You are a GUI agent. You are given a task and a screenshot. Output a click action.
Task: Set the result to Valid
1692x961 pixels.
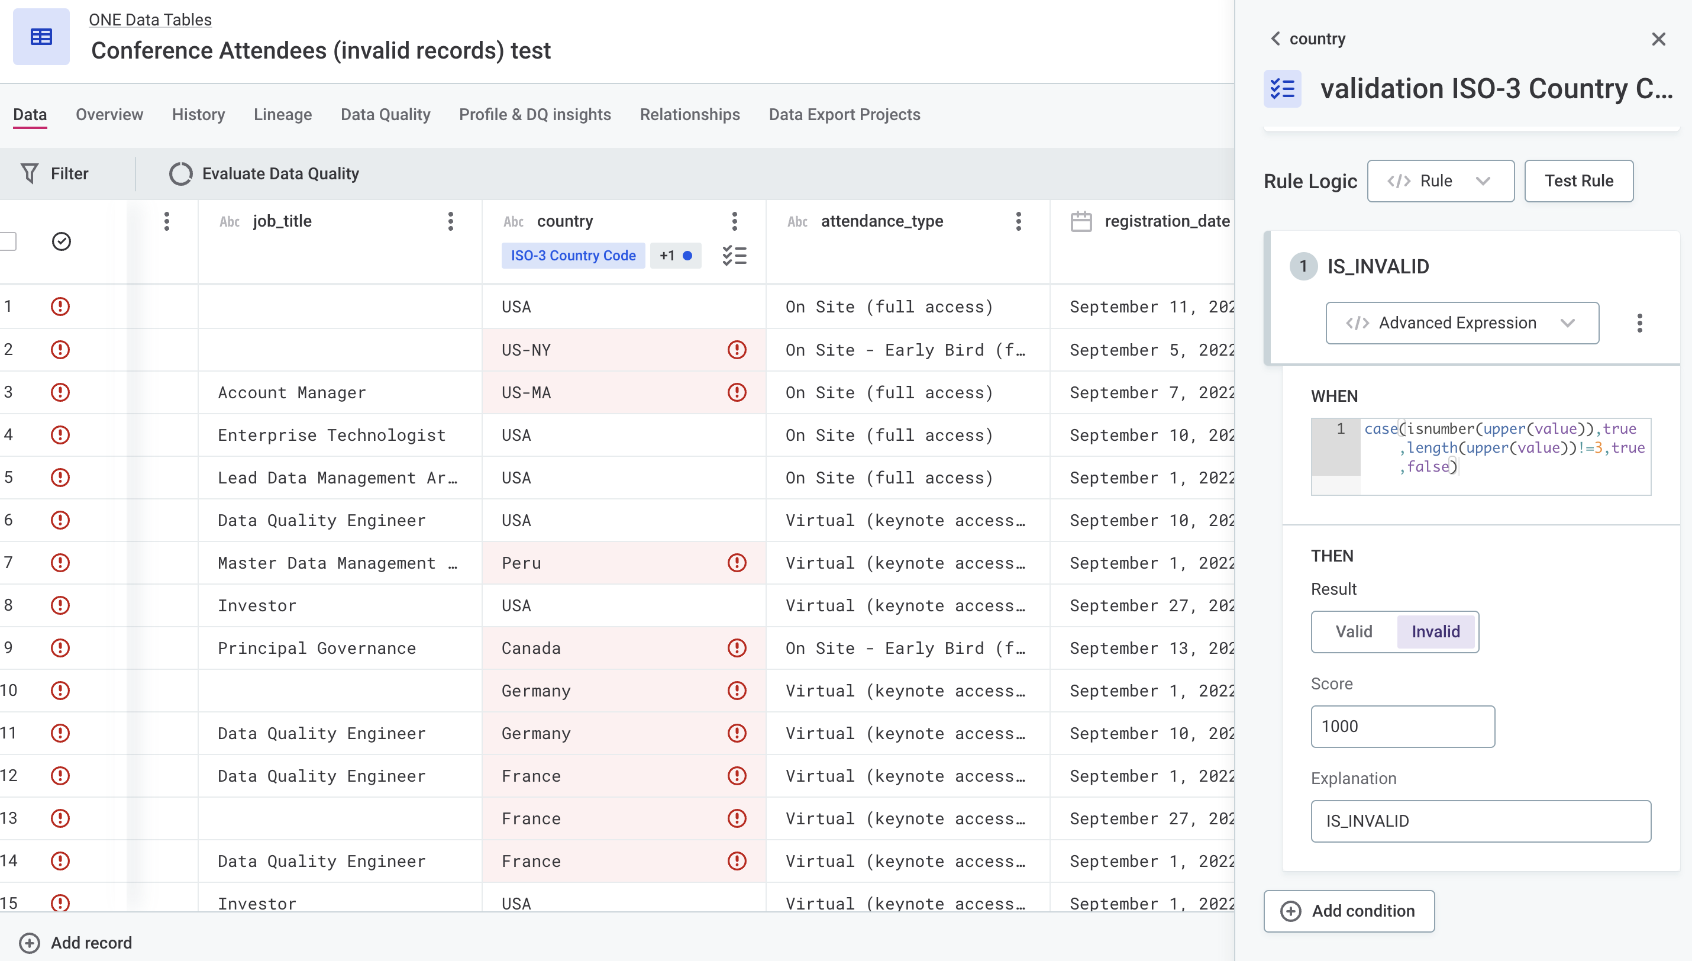(x=1354, y=631)
